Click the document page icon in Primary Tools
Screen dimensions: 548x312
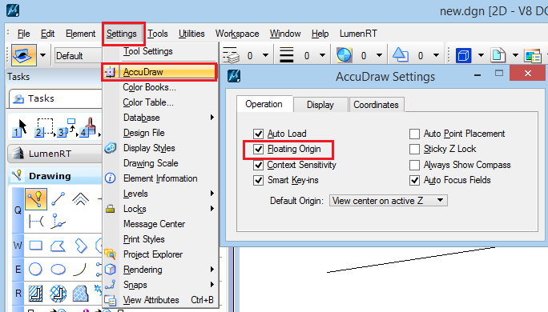pos(498,55)
